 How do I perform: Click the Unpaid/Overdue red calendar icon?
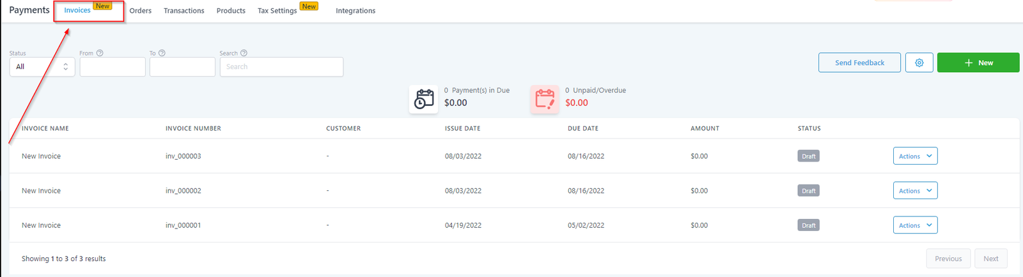(x=545, y=100)
